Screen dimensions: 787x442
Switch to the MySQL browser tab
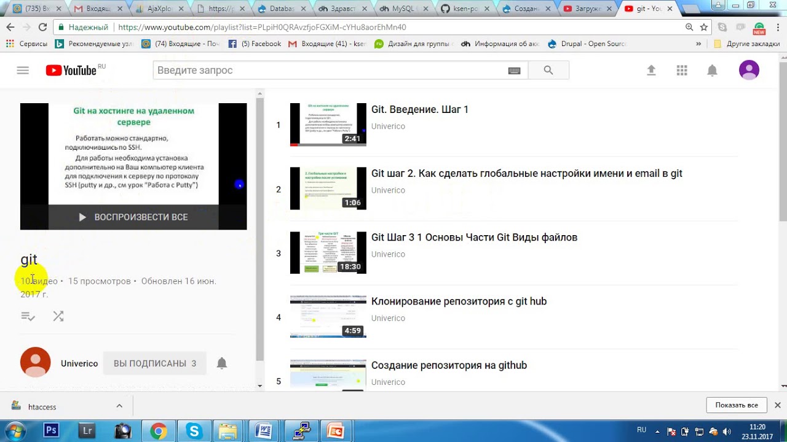402,9
